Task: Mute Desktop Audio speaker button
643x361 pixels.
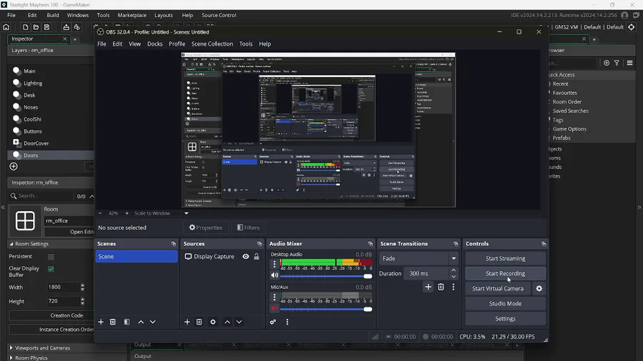Action: (x=275, y=275)
